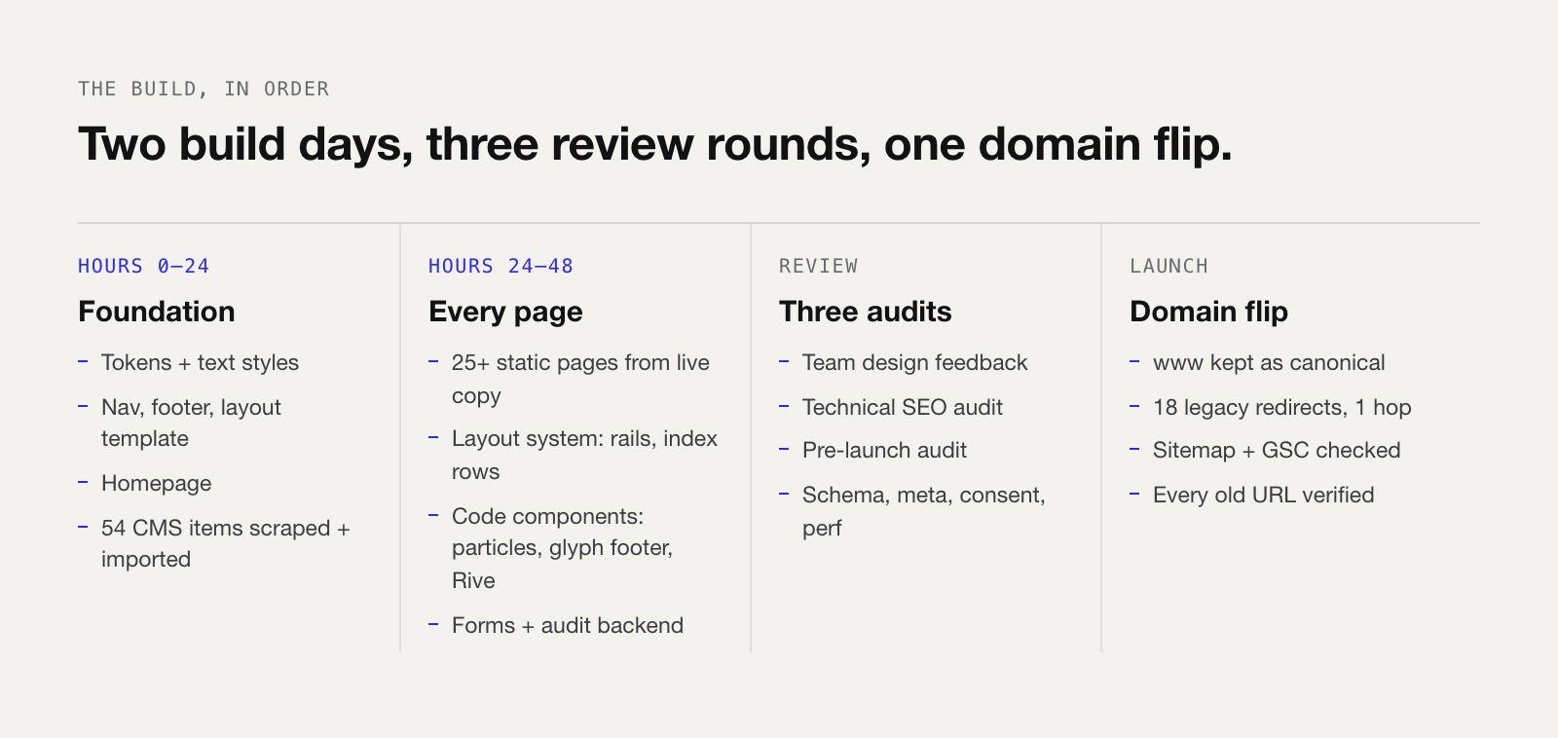This screenshot has width=1558, height=738.
Task: Click the 'HOURS 24–48' label
Action: click(501, 266)
